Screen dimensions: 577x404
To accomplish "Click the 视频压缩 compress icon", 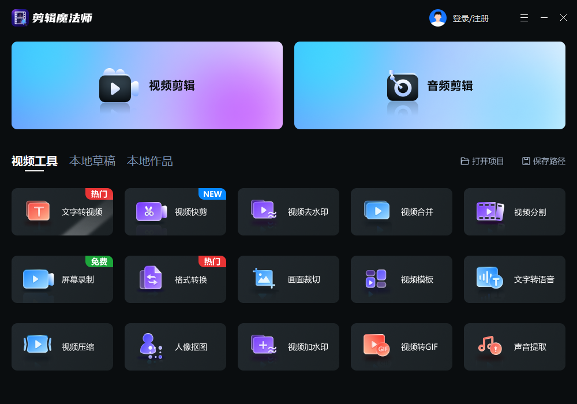I will 38,345.
